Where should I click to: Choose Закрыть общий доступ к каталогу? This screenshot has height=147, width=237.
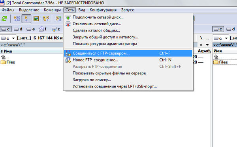(128, 37)
